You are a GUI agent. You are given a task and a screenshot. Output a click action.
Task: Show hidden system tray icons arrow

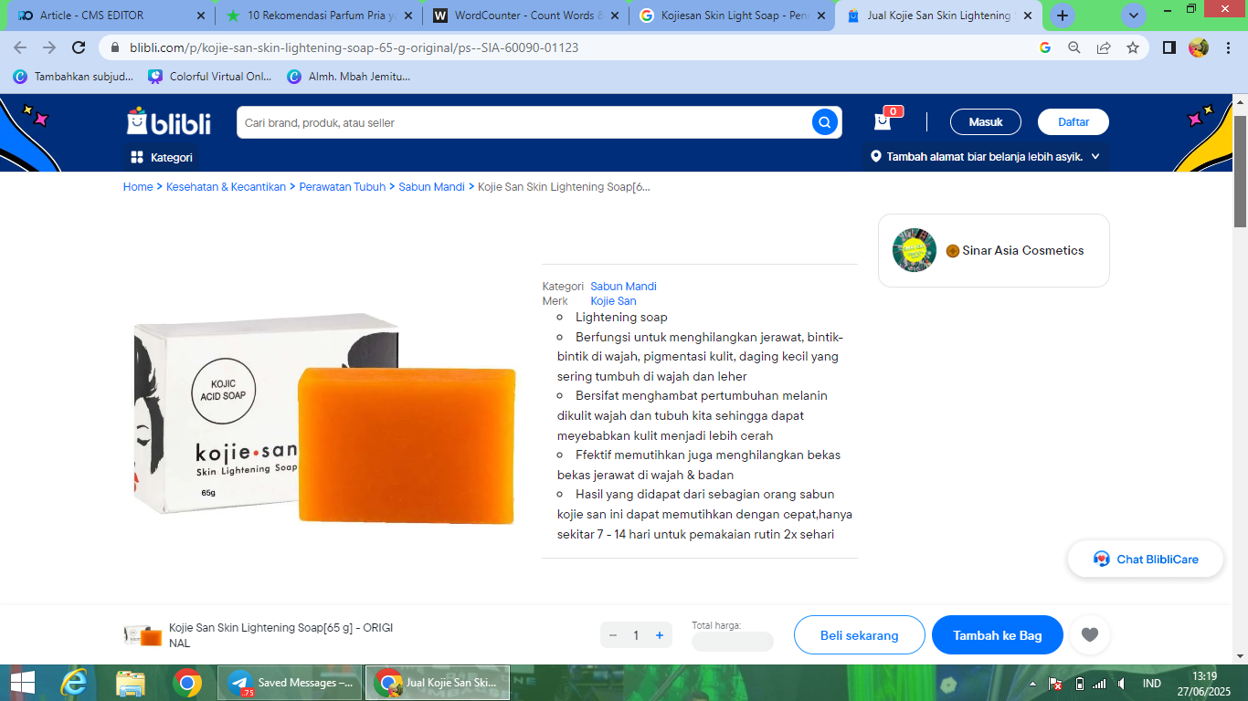point(1032,684)
